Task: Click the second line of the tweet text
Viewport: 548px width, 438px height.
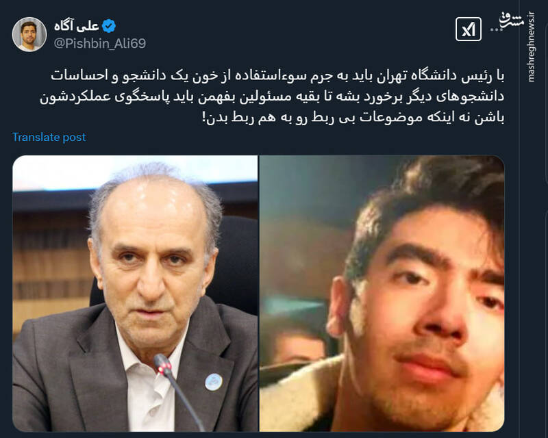Action: click(x=272, y=96)
